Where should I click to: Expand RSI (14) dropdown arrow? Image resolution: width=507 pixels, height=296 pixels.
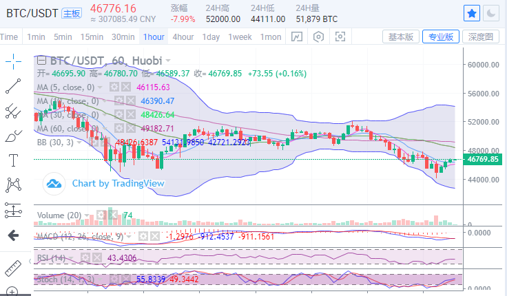(x=71, y=258)
